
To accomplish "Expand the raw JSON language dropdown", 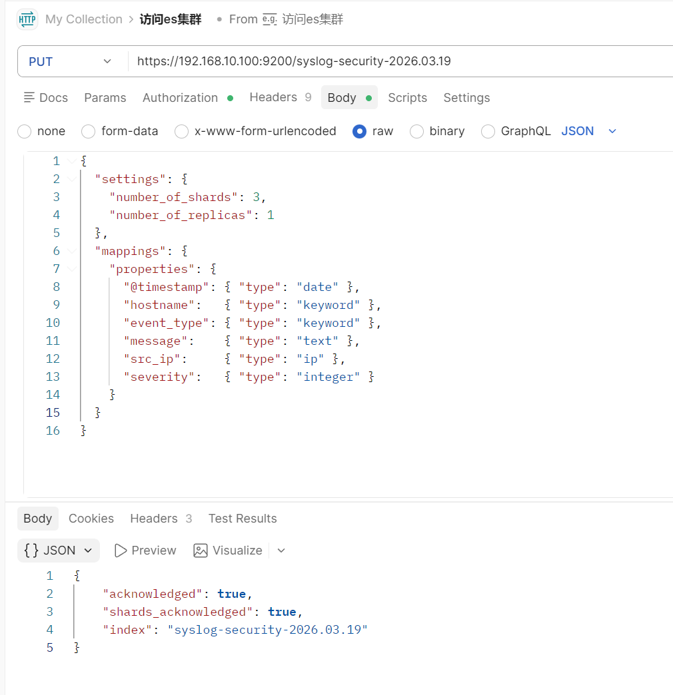I will pos(612,131).
